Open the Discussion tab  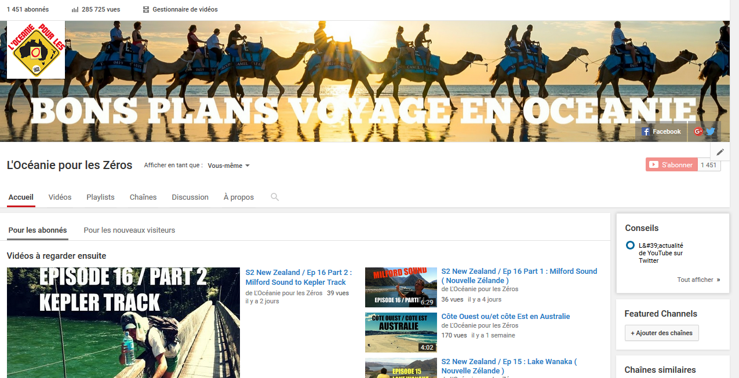[x=190, y=197]
